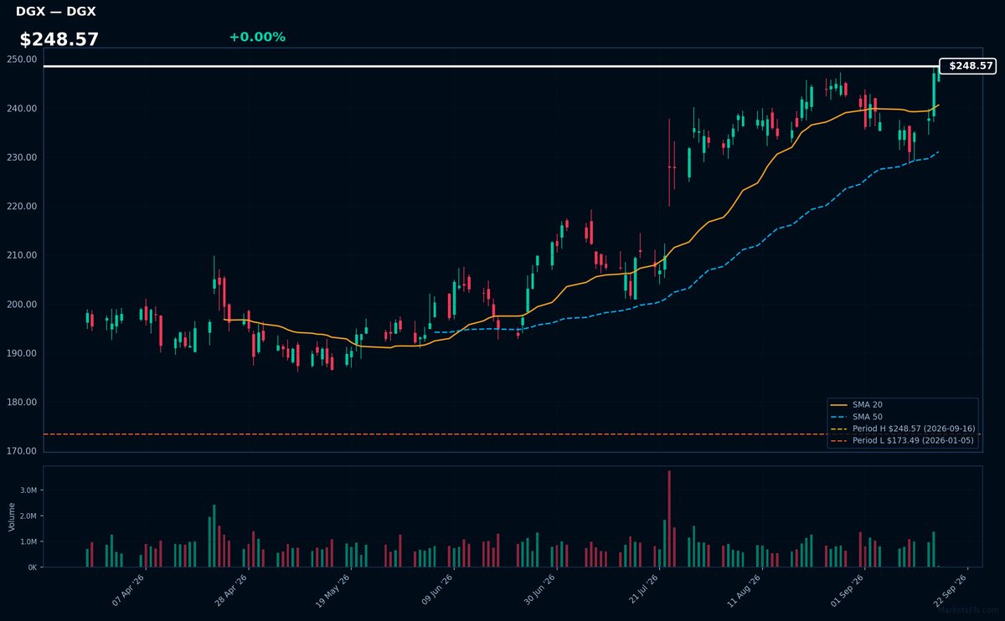Click the 30 Jun '26 date label
The image size is (1005, 621).
coord(540,588)
